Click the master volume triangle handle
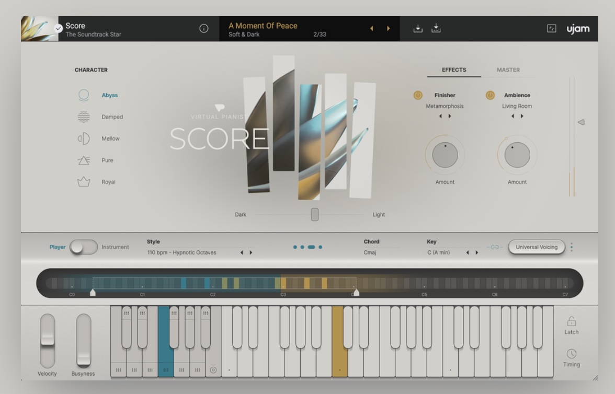 pos(582,122)
